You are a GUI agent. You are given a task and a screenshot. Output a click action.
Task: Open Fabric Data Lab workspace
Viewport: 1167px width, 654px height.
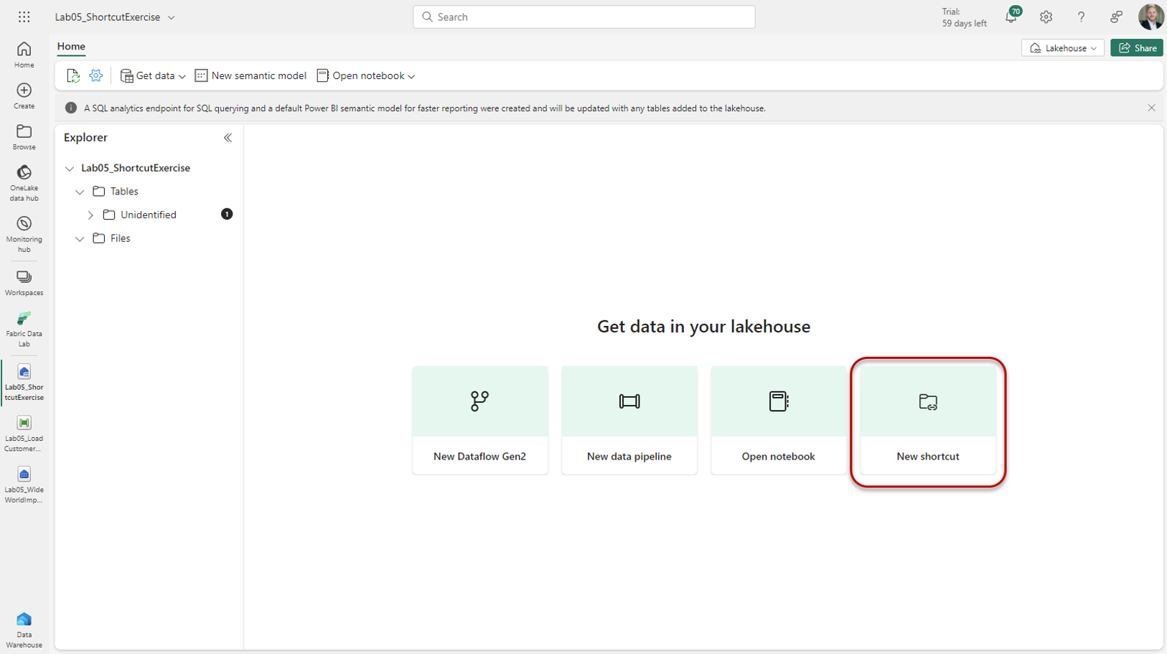click(x=24, y=330)
